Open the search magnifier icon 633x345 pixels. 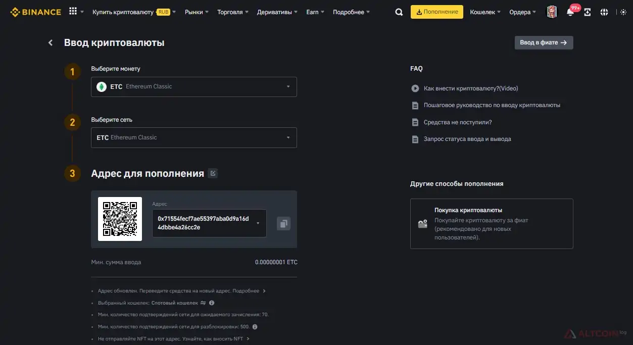tap(399, 12)
